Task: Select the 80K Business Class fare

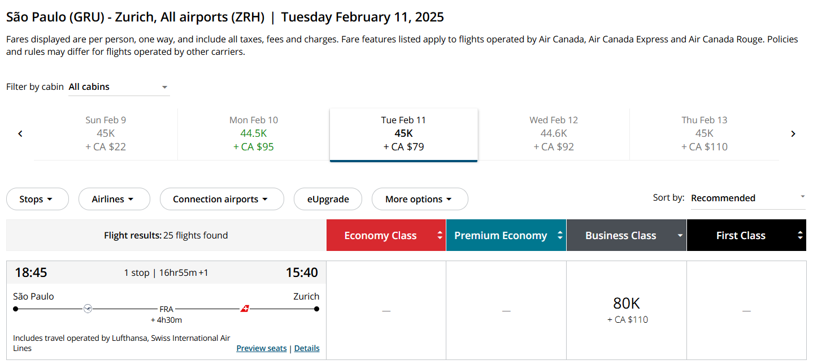Action: tap(627, 310)
